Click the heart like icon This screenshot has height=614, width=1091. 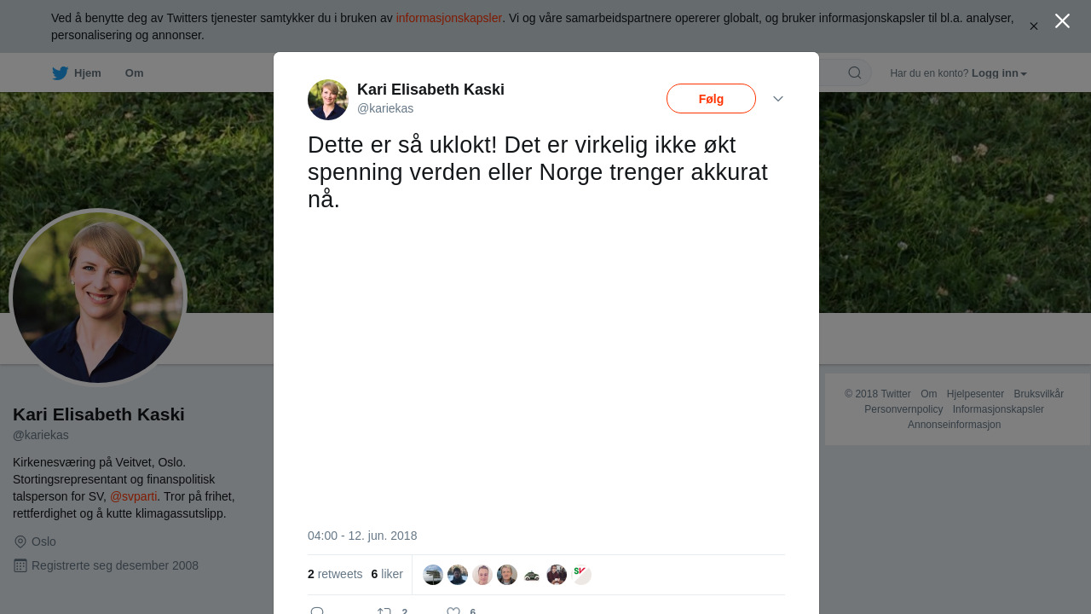pos(453,611)
